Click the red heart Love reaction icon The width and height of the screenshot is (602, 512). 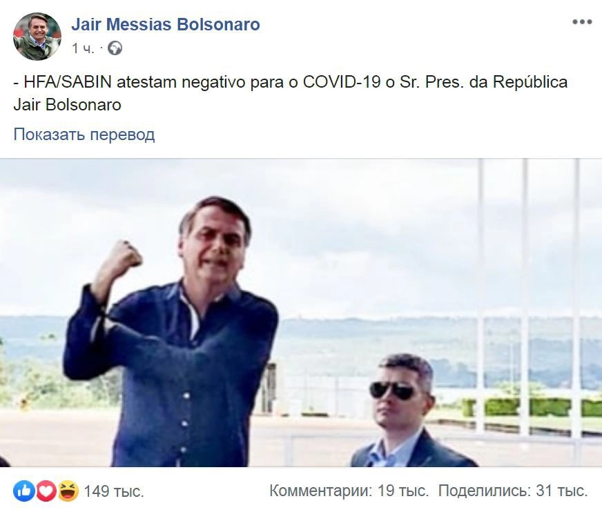pyautogui.click(x=46, y=491)
